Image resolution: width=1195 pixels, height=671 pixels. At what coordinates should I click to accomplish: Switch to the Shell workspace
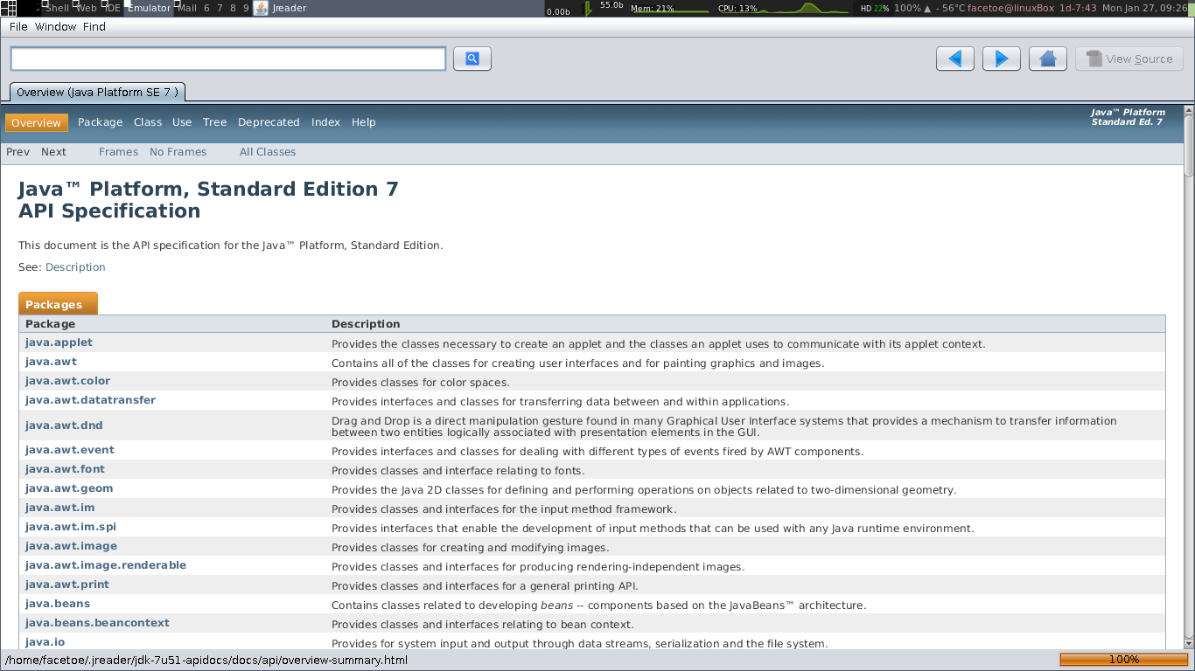click(56, 8)
